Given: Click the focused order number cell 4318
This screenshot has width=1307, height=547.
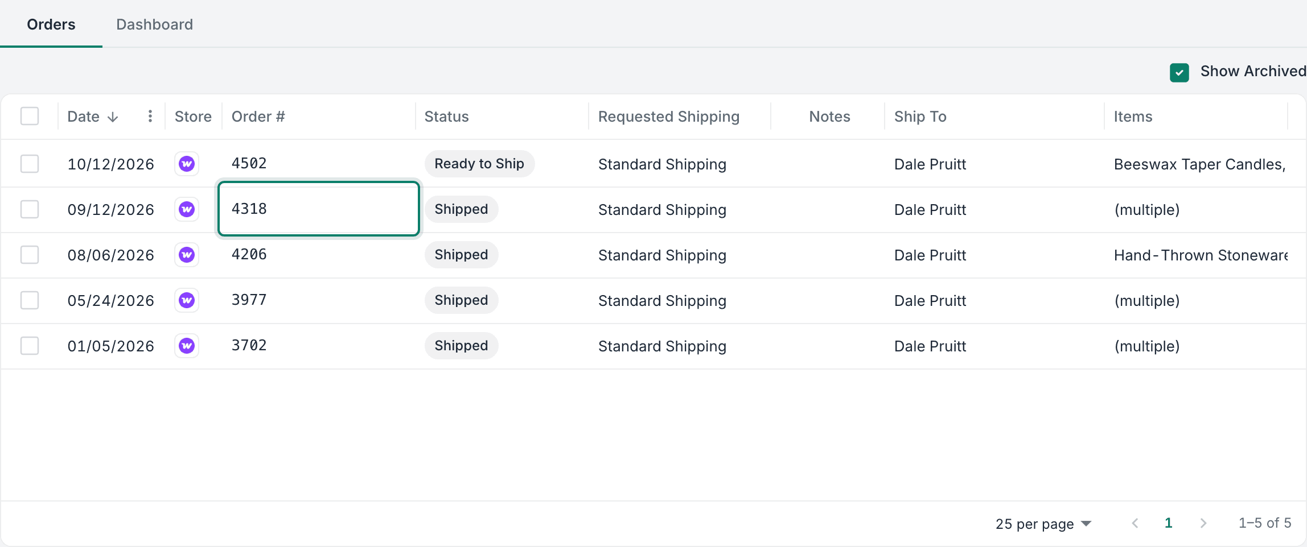Looking at the screenshot, I should click(319, 209).
